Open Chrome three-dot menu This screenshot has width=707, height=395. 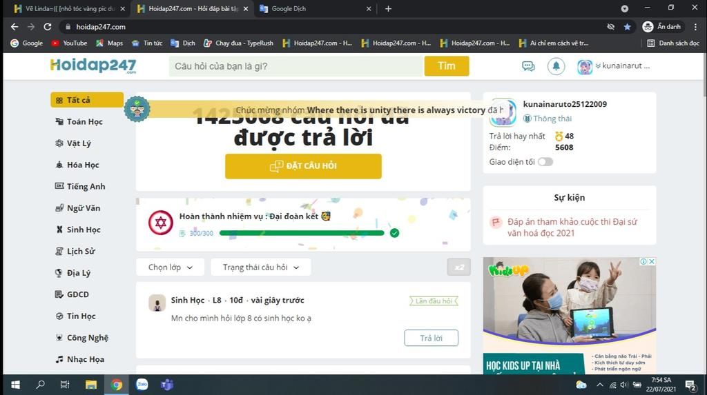tap(696, 27)
